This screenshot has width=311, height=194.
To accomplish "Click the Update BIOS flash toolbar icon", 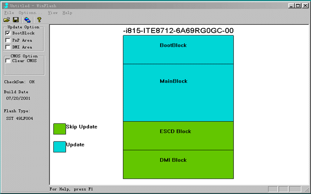I will tap(27, 20).
